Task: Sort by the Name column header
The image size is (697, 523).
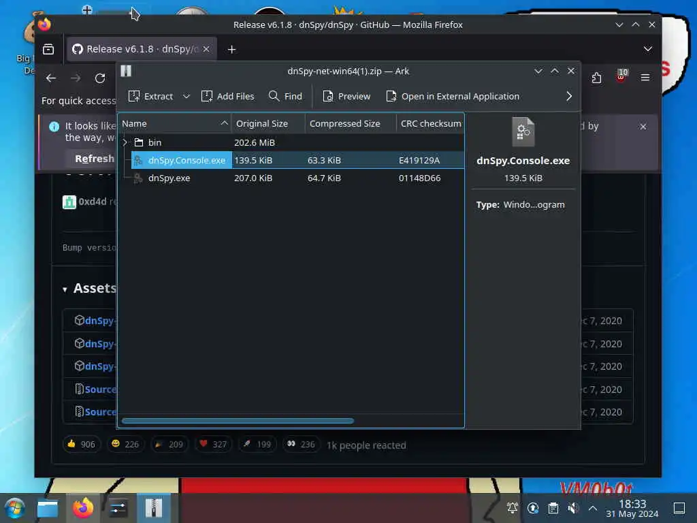Action: (175, 124)
